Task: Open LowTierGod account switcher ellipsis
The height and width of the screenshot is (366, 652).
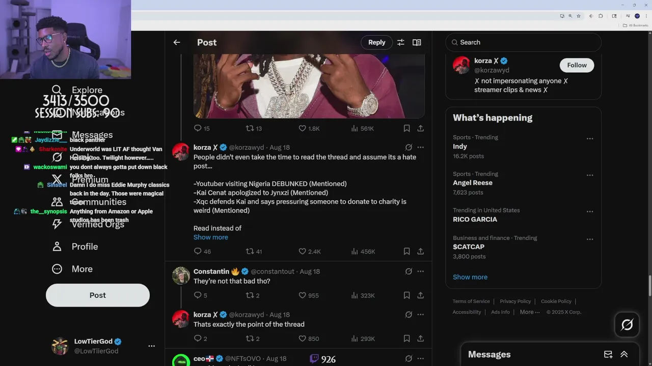Action: [x=151, y=346]
